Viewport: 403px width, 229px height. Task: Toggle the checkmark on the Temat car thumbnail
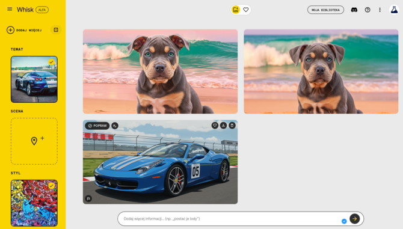coord(51,62)
